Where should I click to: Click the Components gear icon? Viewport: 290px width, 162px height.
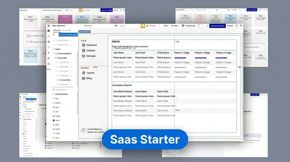tap(183, 26)
